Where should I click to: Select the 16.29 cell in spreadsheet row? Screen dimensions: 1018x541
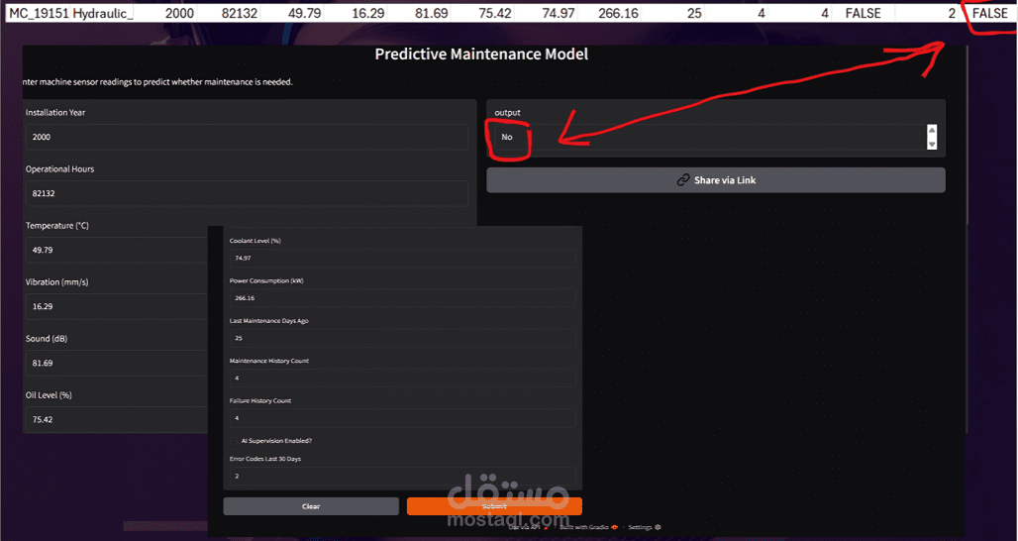pos(357,13)
